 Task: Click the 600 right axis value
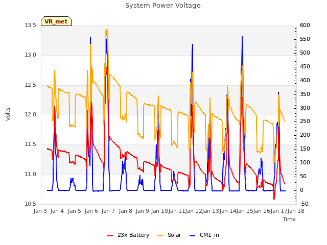[x=305, y=25]
